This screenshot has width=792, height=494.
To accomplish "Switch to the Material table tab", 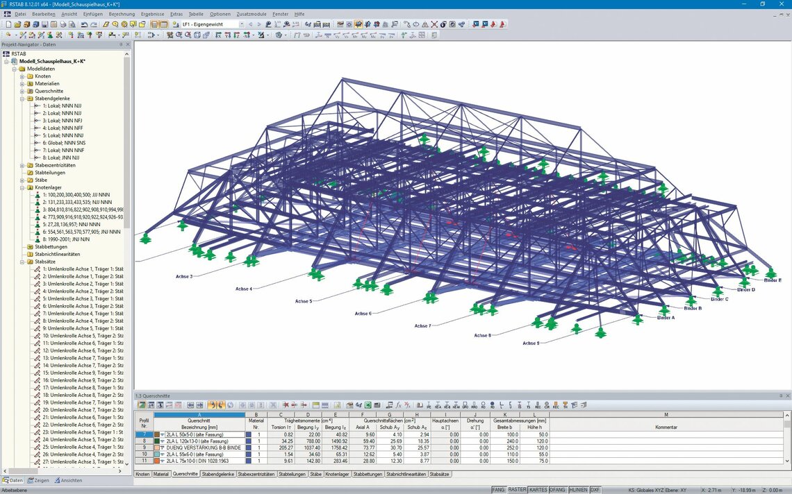I will [160, 475].
